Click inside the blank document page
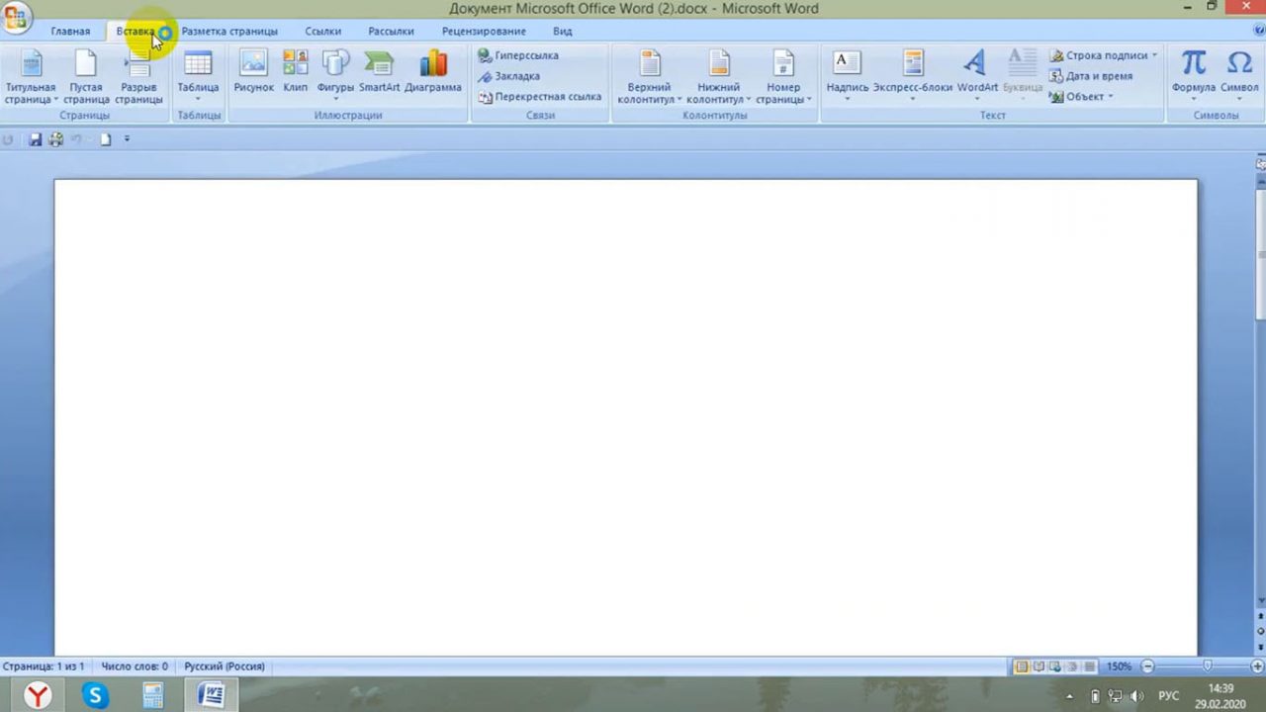The image size is (1266, 712). tap(625, 416)
